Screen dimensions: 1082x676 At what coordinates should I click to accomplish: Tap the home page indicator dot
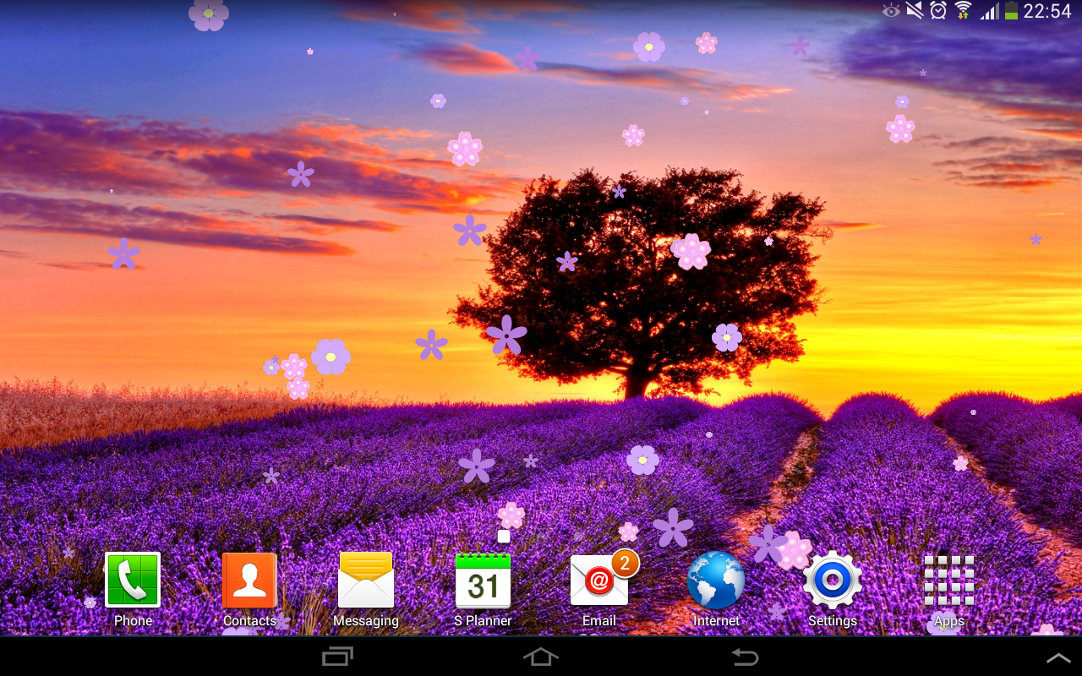point(504,537)
